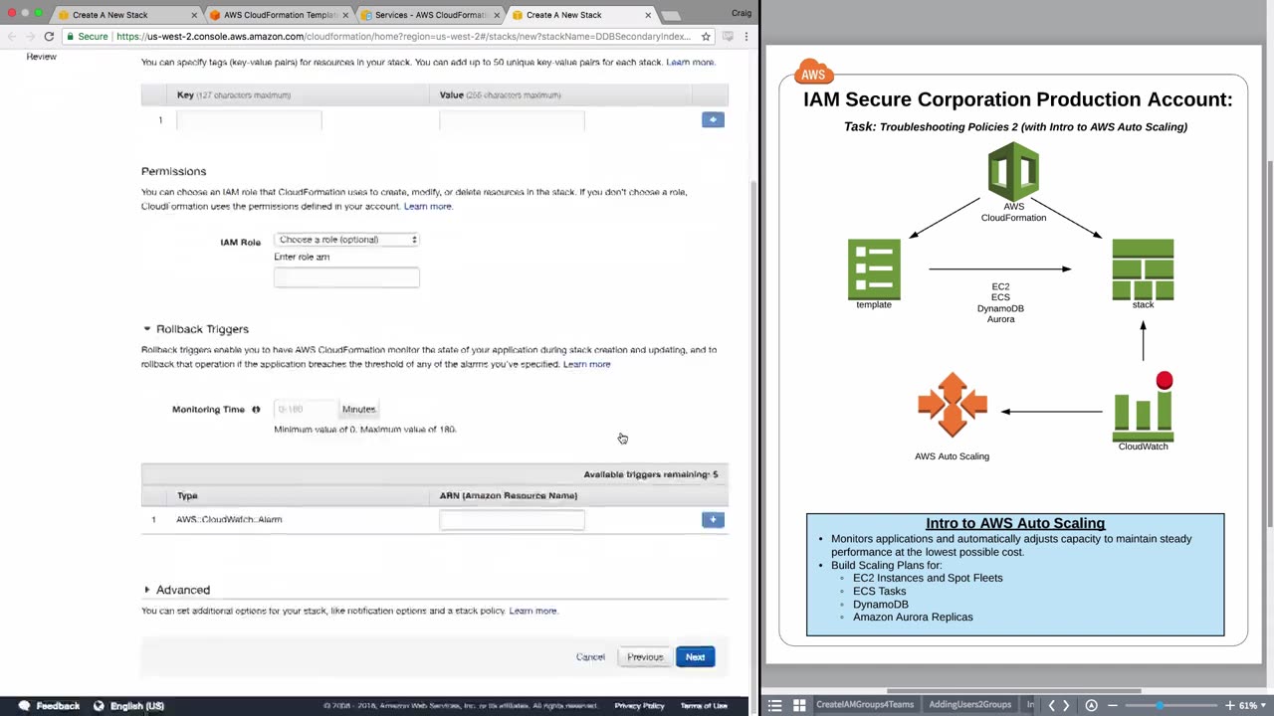This screenshot has height=716, width=1274.
Task: Close the Services - AWS CloudFormation tab
Action: pyautogui.click(x=497, y=15)
